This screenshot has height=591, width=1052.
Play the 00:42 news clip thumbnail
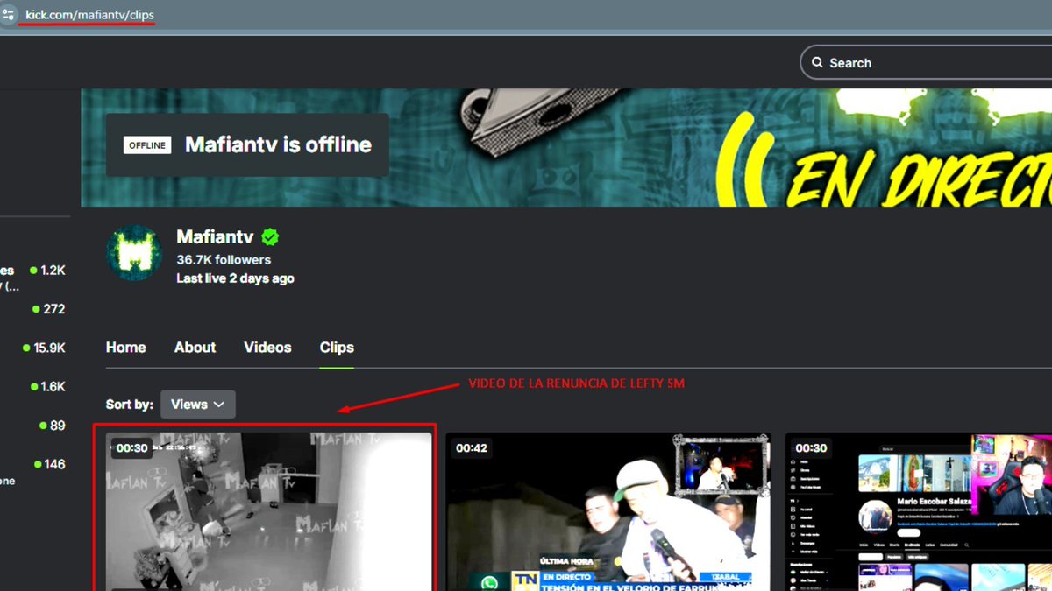(608, 511)
